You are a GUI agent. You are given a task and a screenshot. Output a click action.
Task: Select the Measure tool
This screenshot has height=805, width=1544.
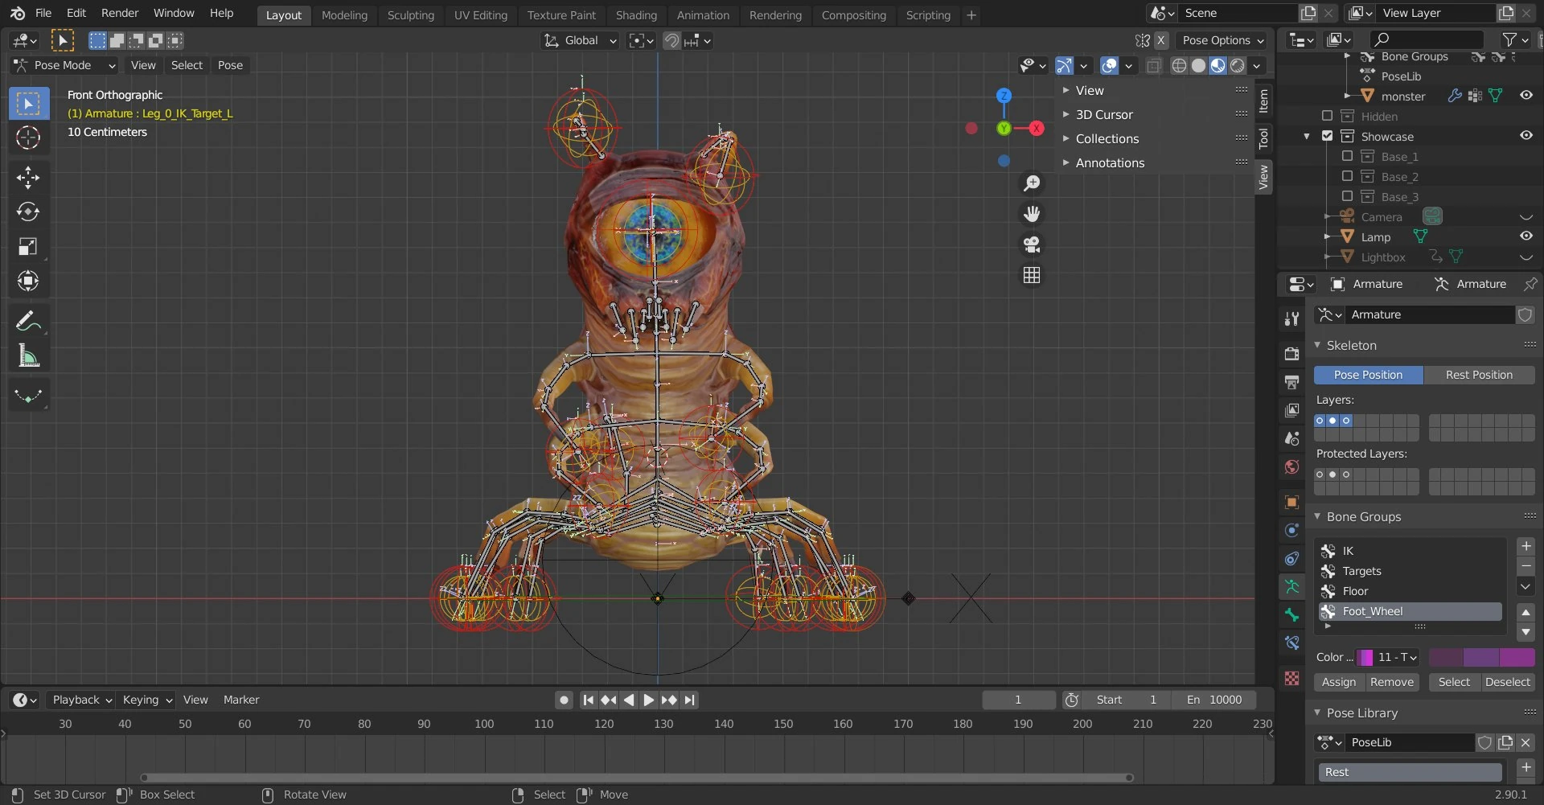(29, 355)
